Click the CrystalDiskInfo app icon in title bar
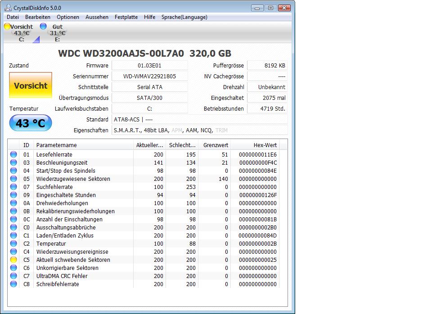 click(8, 8)
